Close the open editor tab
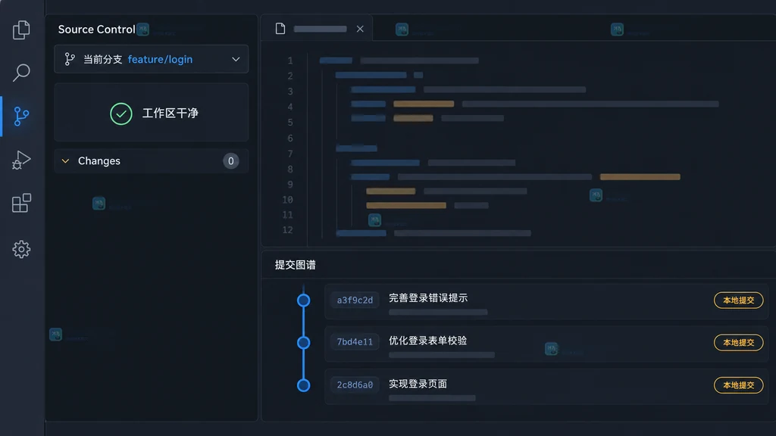The height and width of the screenshot is (436, 776). 360,29
